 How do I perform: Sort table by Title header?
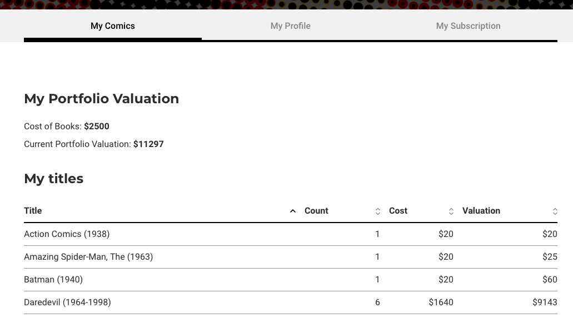click(33, 211)
